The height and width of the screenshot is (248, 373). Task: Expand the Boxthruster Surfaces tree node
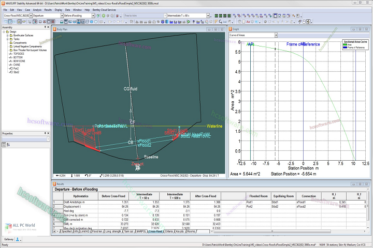pyautogui.click(x=7, y=35)
